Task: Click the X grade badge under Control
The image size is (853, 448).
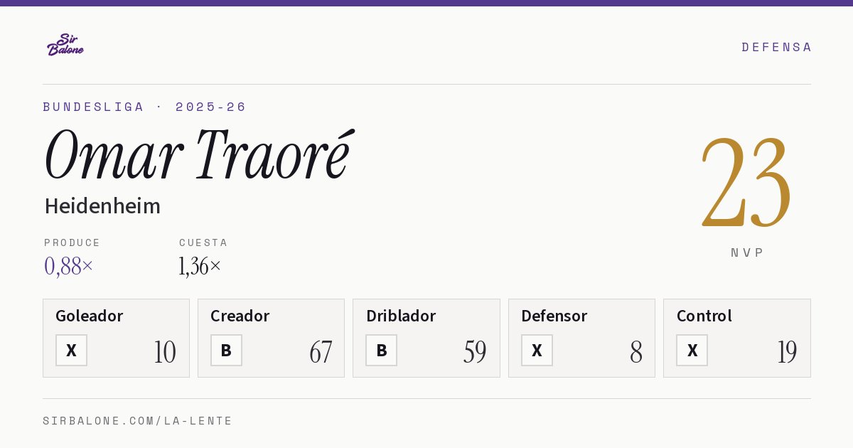Action: (x=692, y=351)
